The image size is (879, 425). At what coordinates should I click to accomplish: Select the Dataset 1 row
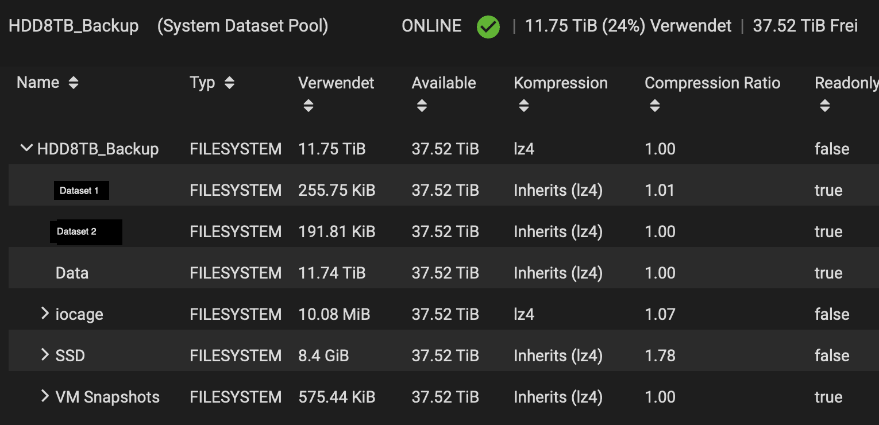(x=80, y=191)
